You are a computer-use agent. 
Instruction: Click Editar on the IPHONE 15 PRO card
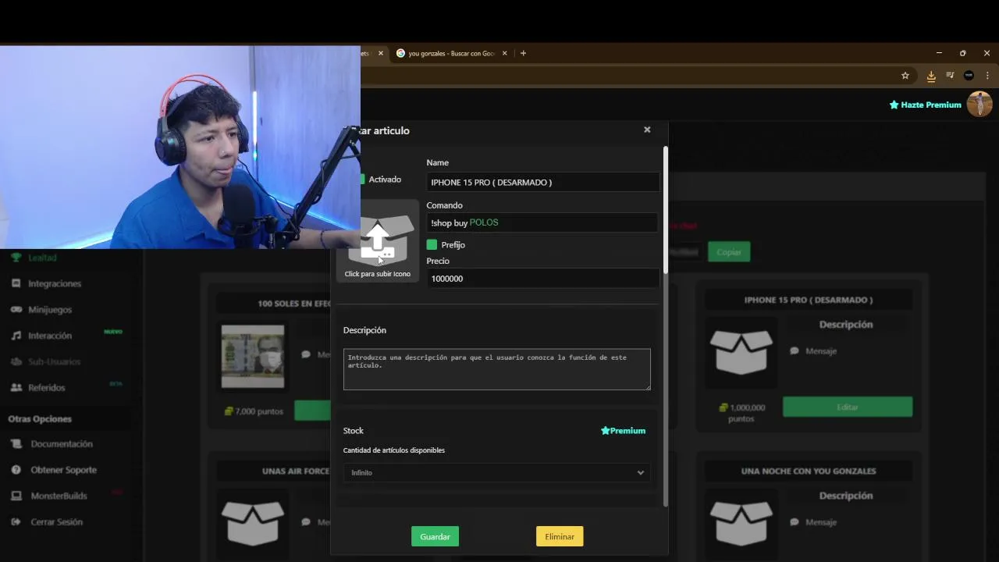pyautogui.click(x=848, y=407)
